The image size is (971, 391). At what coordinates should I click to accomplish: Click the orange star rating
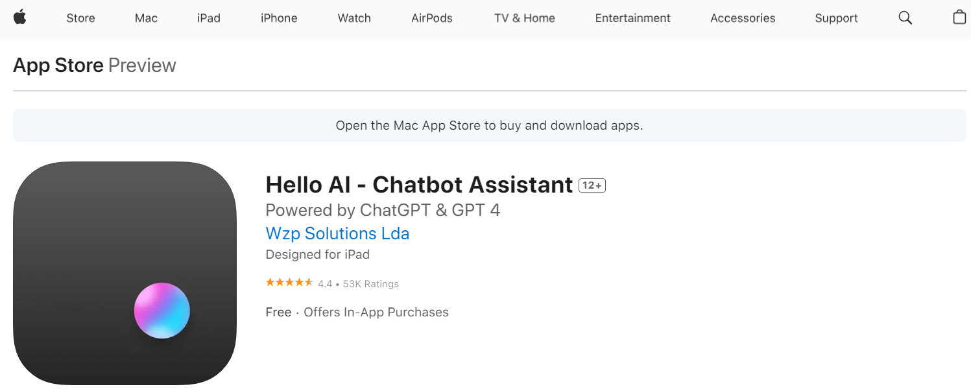coord(289,283)
